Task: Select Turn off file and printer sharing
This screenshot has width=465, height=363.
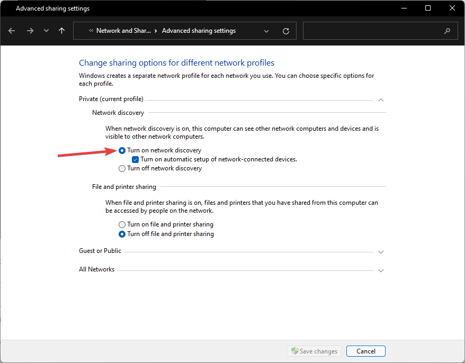Action: 122,234
